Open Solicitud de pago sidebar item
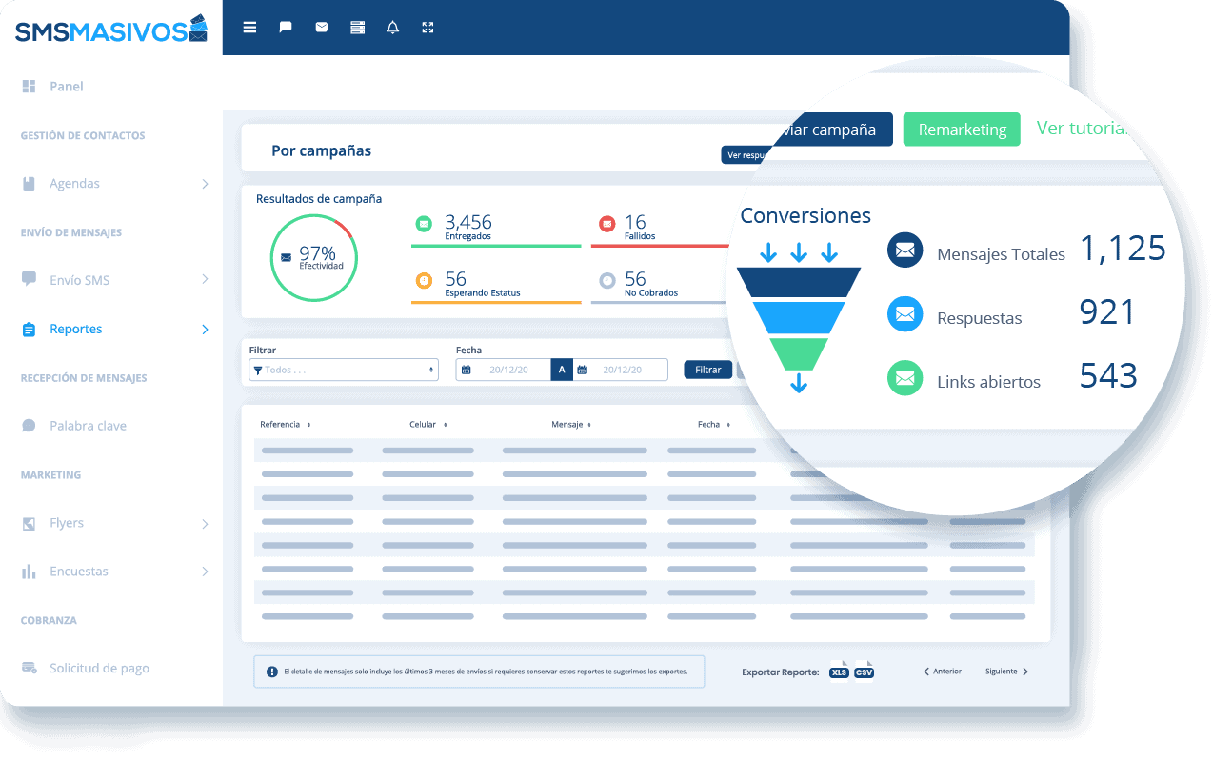The width and height of the screenshot is (1213, 762). 99,669
